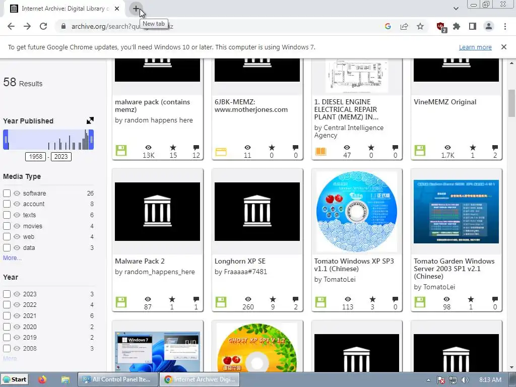Click left handle of Year Published slider
This screenshot has height=387, width=516.
6,140
